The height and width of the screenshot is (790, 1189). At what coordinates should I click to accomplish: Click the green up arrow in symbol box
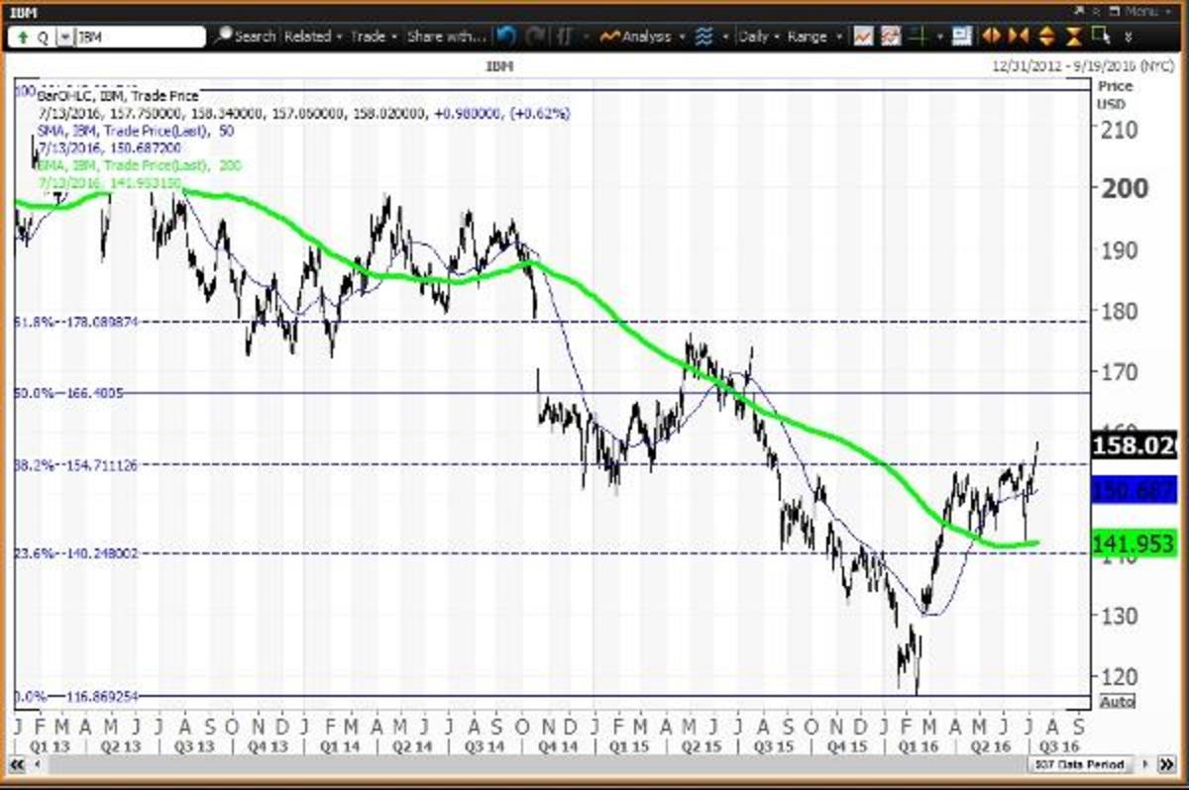click(22, 38)
